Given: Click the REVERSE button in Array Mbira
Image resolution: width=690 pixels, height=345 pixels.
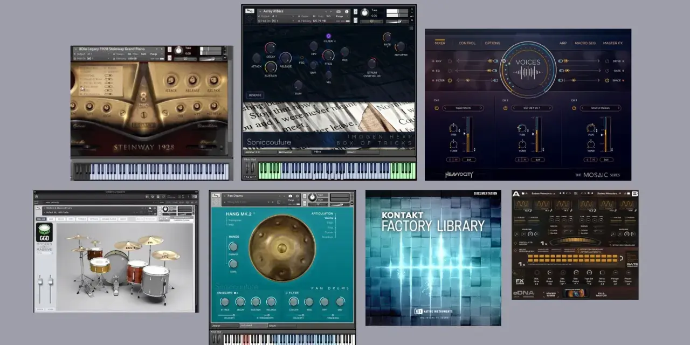Looking at the screenshot, I should (x=255, y=95).
